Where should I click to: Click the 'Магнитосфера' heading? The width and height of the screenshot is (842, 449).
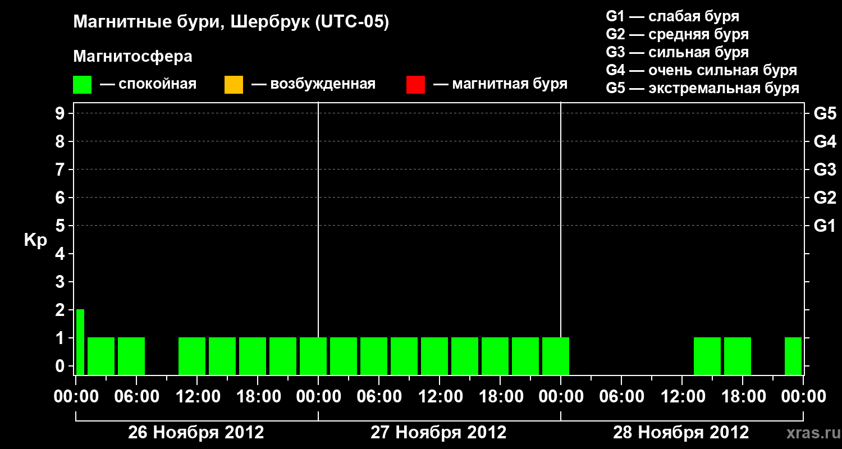[x=132, y=57]
